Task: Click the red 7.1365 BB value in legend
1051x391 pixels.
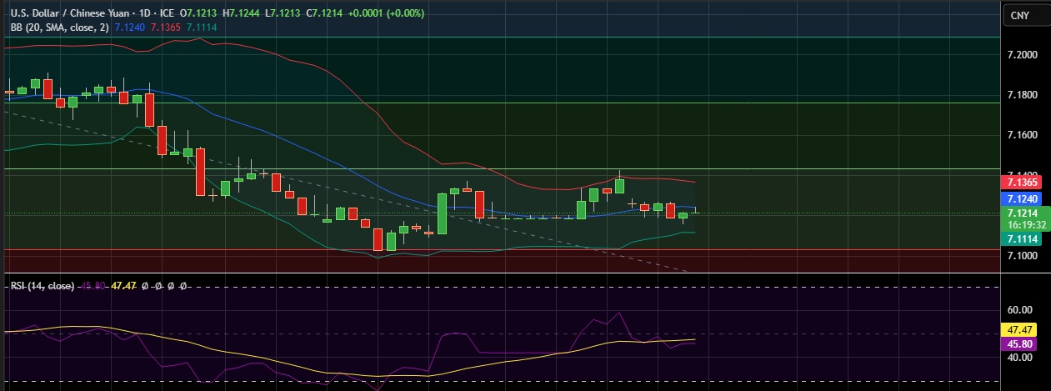Action: 166,28
